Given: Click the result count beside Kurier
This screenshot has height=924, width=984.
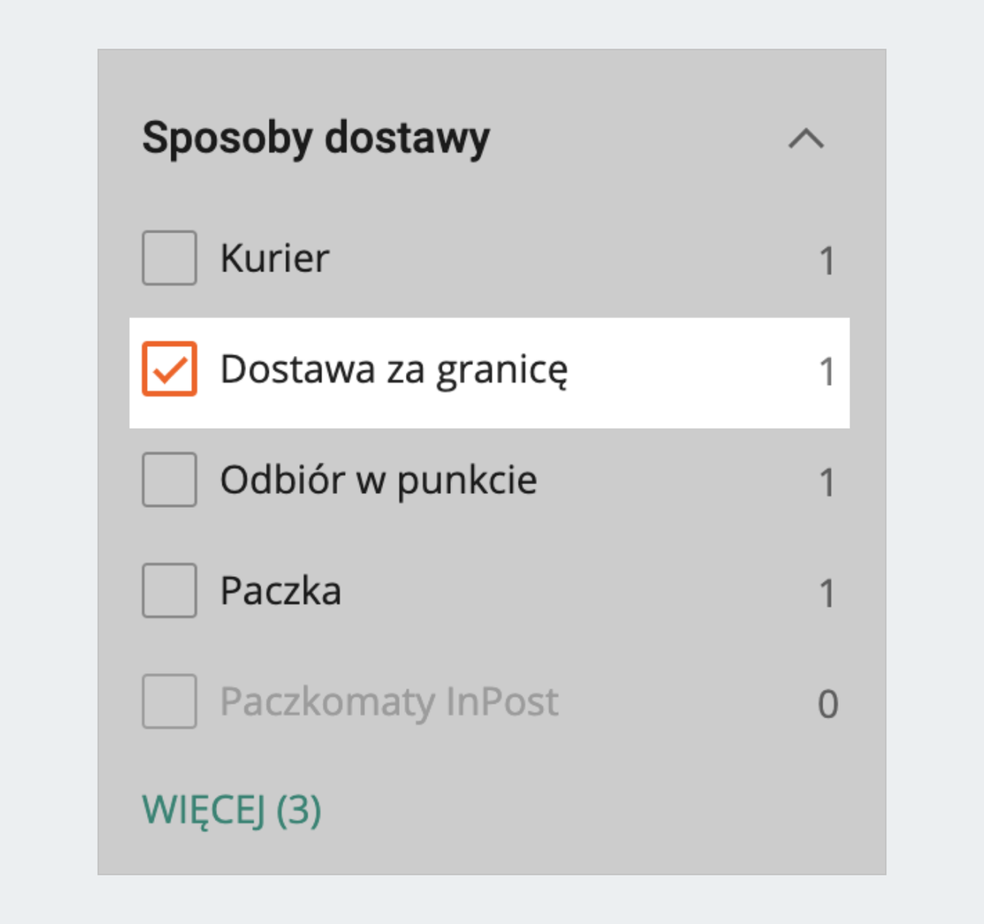Looking at the screenshot, I should 827,261.
